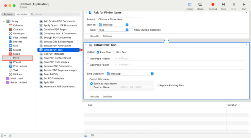Choose Compress Images in PDF Documents action
The image size is (251, 138).
tap(59, 33)
